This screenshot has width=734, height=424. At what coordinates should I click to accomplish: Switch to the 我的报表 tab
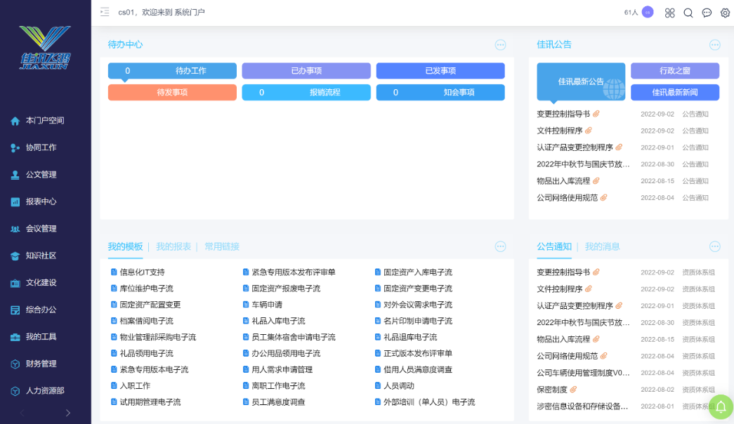coord(173,246)
